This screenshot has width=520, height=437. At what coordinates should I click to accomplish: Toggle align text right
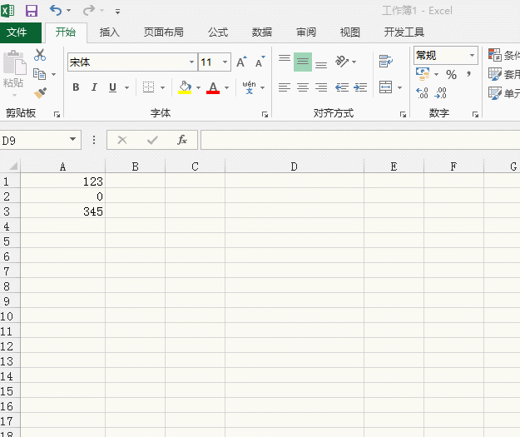point(321,87)
